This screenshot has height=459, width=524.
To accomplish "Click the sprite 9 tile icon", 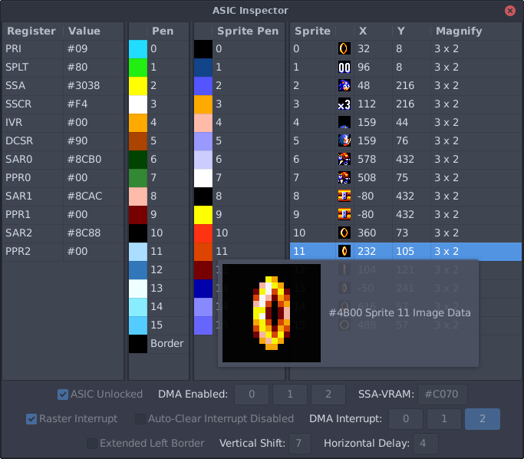I will tap(344, 214).
